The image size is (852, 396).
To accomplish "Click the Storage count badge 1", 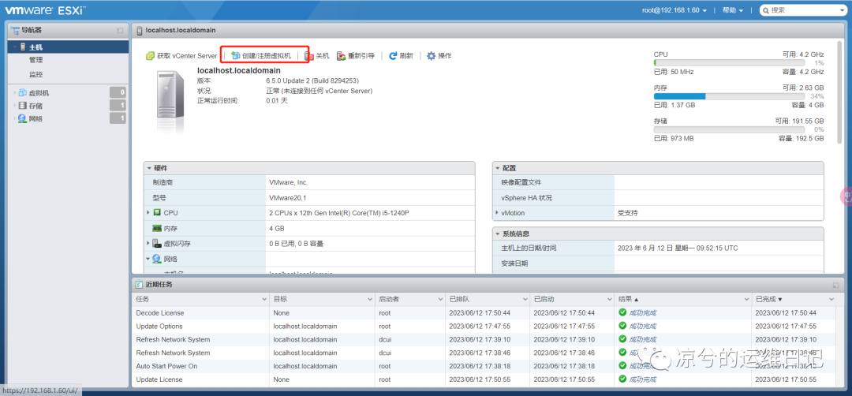I will [118, 106].
